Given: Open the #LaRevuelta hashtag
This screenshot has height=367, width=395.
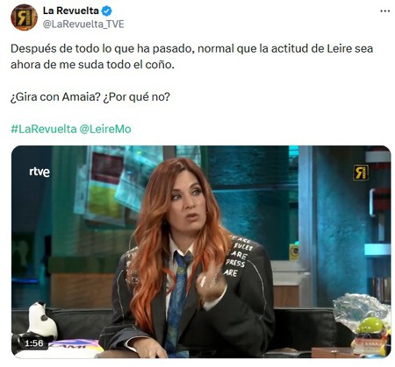Looking at the screenshot, I should coord(44,129).
